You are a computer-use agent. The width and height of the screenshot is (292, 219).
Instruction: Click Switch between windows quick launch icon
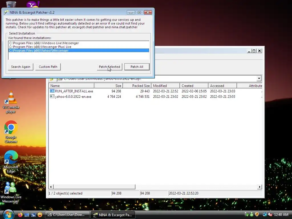[33, 215]
